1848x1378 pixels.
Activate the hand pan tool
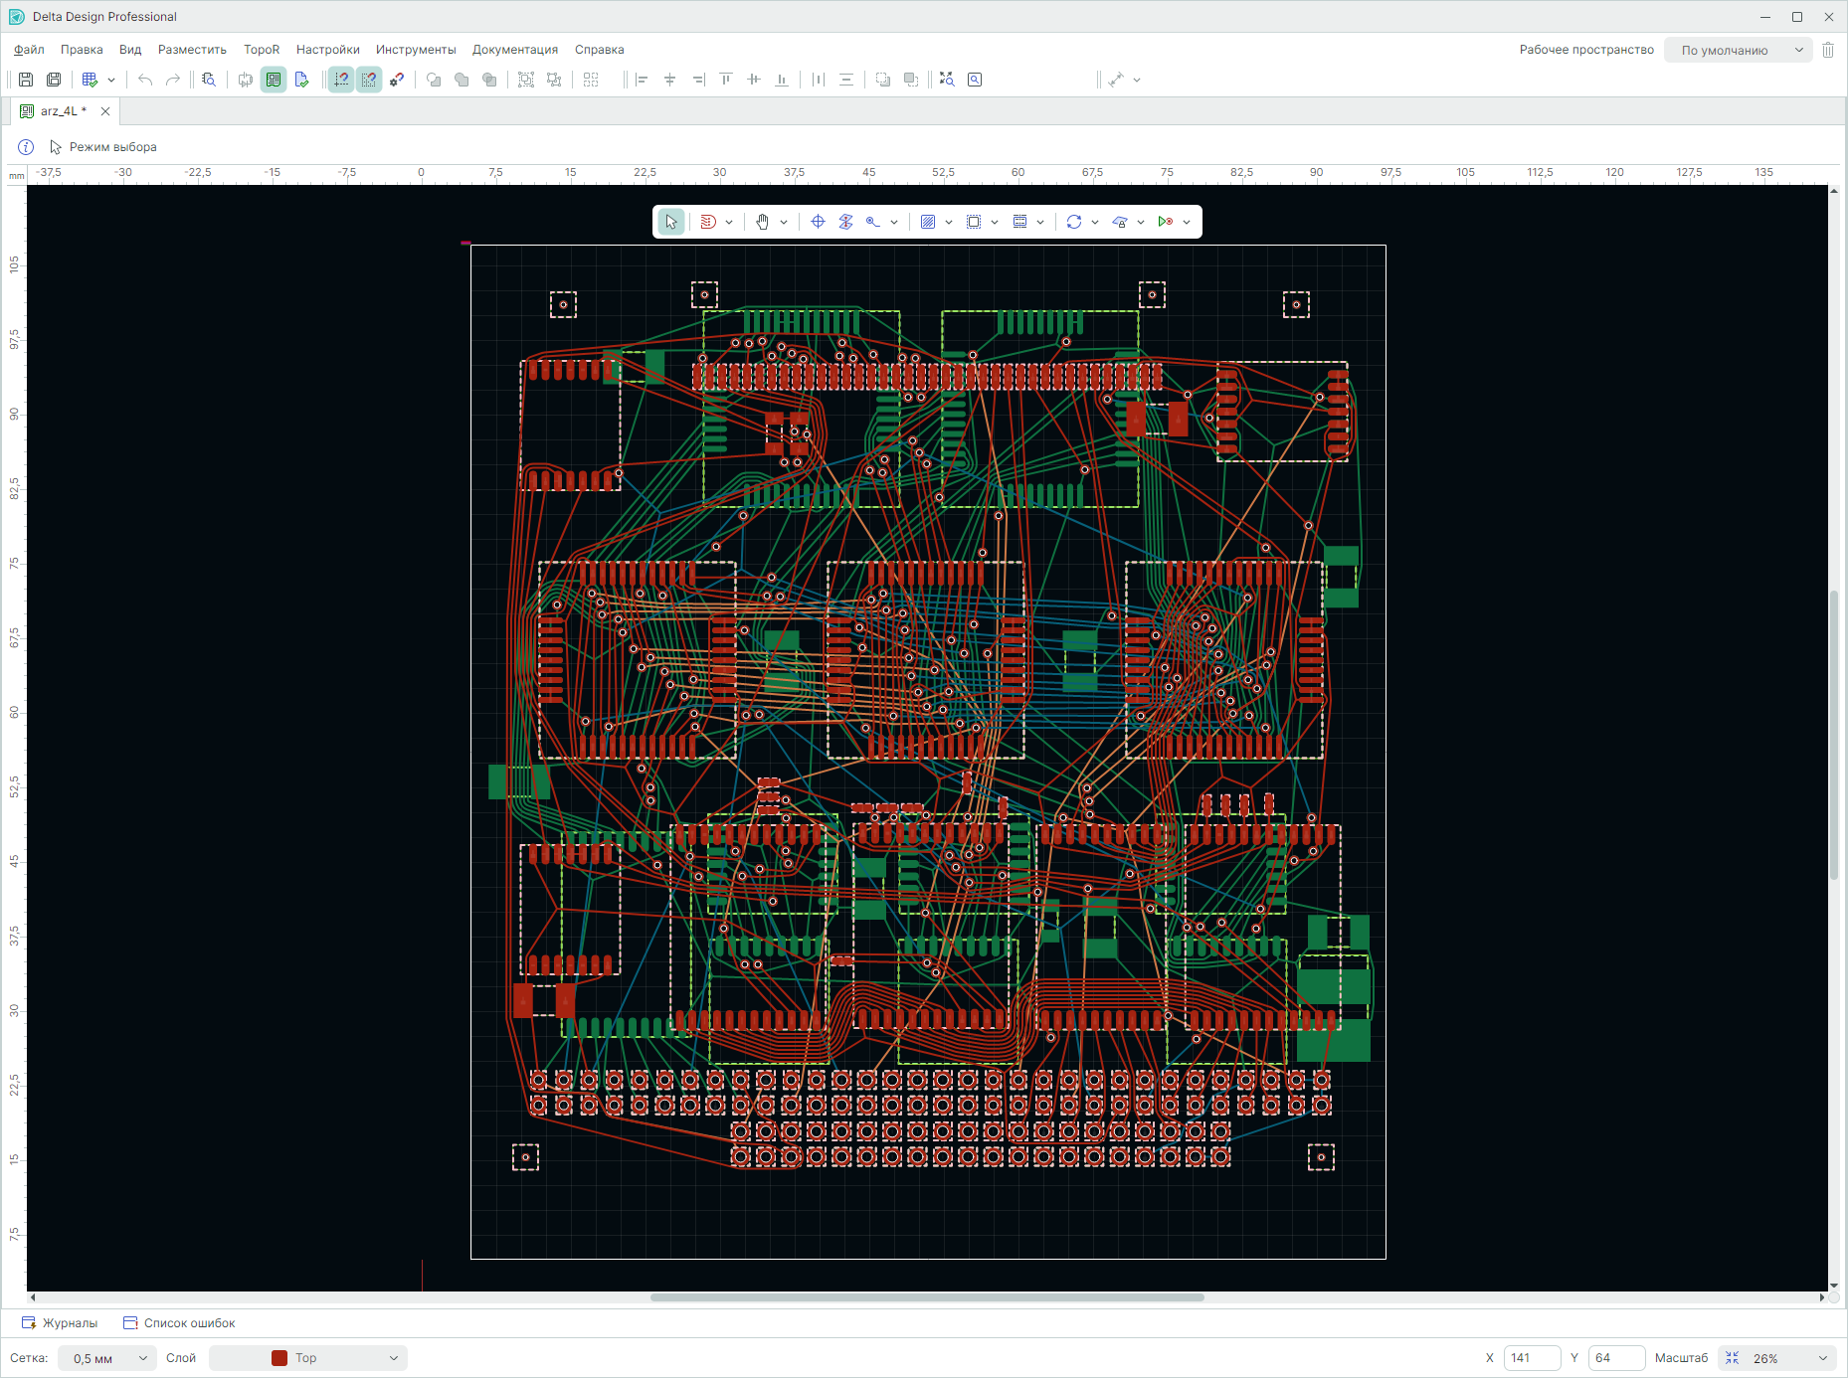click(763, 222)
